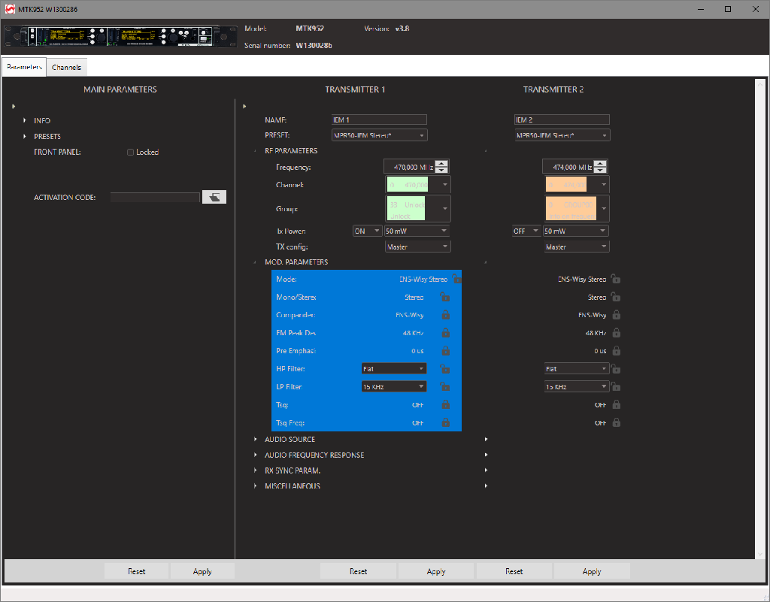Click the Transmitter 1 Mode lock icon
The image size is (770, 602).
(x=457, y=279)
